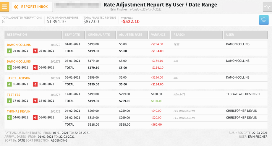The height and width of the screenshot is (146, 272).
Task: Click the report title heading
Action: point(160,5)
